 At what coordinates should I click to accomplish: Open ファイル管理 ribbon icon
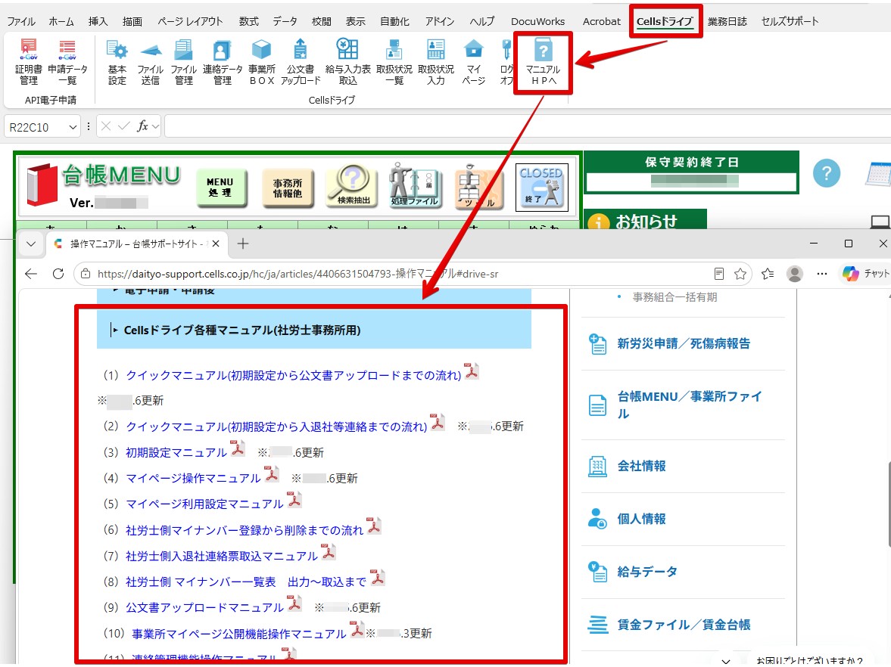183,62
